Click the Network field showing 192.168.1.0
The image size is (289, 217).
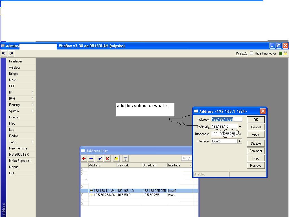pos(224,126)
